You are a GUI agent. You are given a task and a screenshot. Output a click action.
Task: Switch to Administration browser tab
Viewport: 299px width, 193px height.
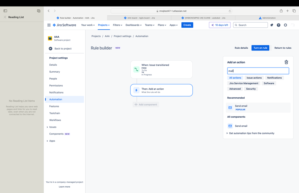pyautogui.click(x=267, y=18)
